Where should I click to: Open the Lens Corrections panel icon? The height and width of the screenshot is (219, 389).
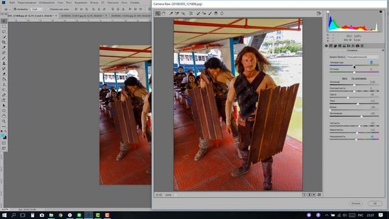348,46
